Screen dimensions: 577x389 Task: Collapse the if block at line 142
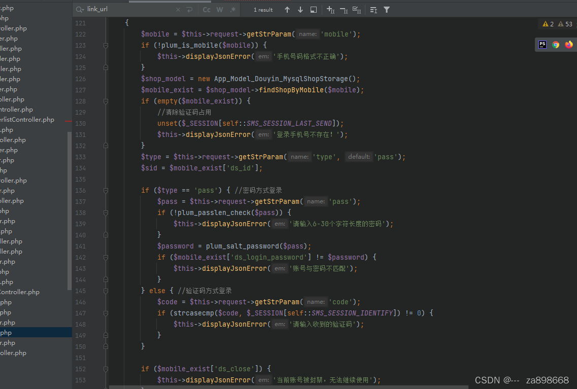(x=106, y=257)
